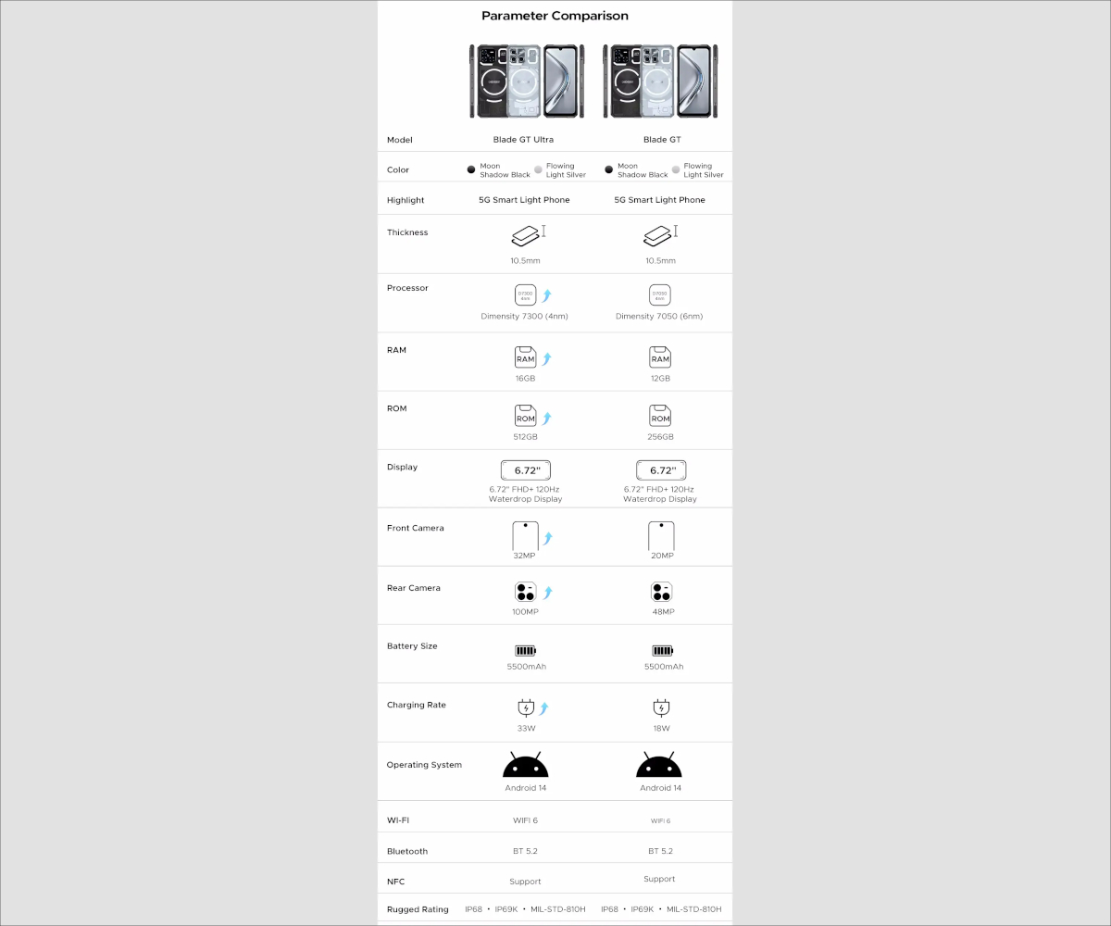Click the Blade GT Ultra Android logo

tap(525, 765)
